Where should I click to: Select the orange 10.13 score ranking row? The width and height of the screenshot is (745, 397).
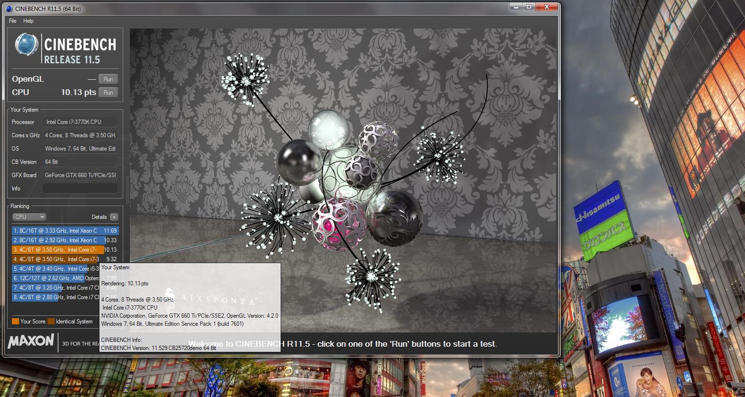click(x=65, y=250)
